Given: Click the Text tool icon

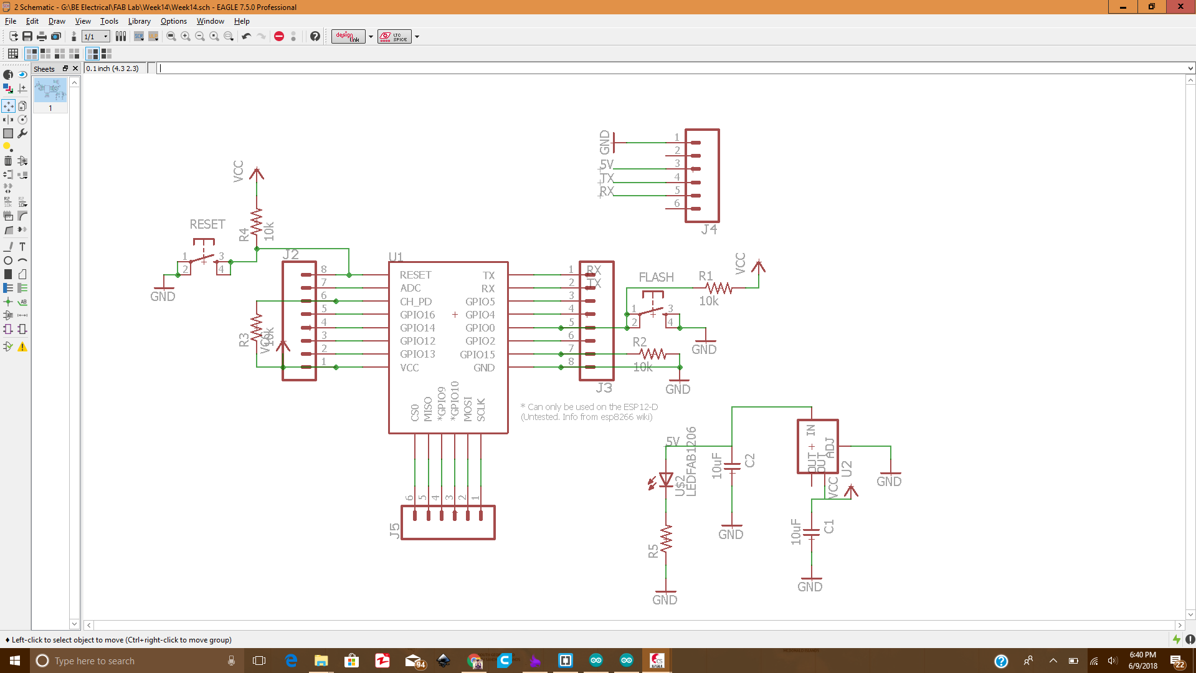Looking at the screenshot, I should pyautogui.click(x=22, y=247).
